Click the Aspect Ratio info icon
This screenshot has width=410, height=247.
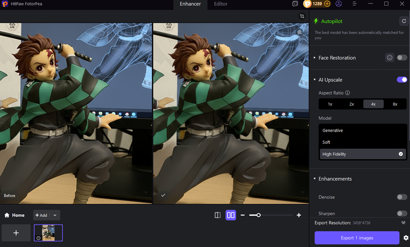[x=347, y=93]
